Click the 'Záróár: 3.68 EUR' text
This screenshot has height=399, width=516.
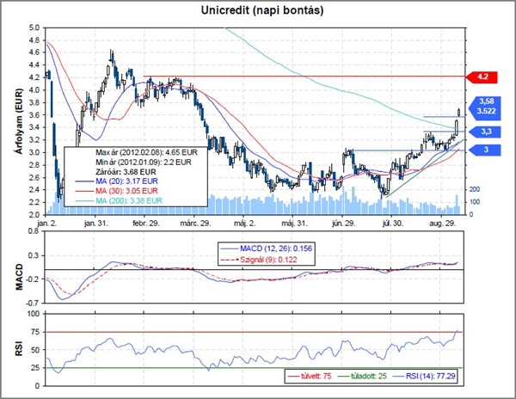(x=126, y=172)
